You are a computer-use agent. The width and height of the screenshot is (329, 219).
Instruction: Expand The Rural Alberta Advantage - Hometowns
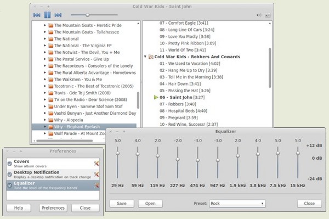tap(45, 72)
